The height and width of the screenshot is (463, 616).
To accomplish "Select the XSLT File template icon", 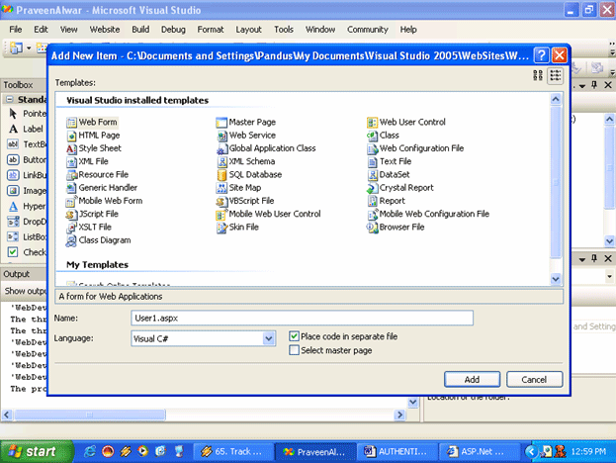I will [x=71, y=228].
